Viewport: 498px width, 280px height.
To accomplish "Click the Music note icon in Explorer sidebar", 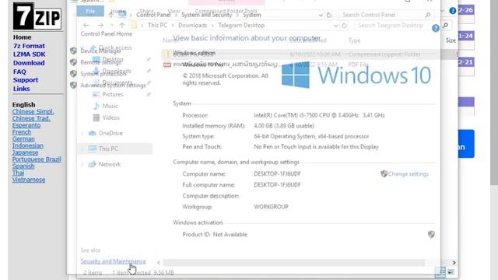I will tap(96, 106).
